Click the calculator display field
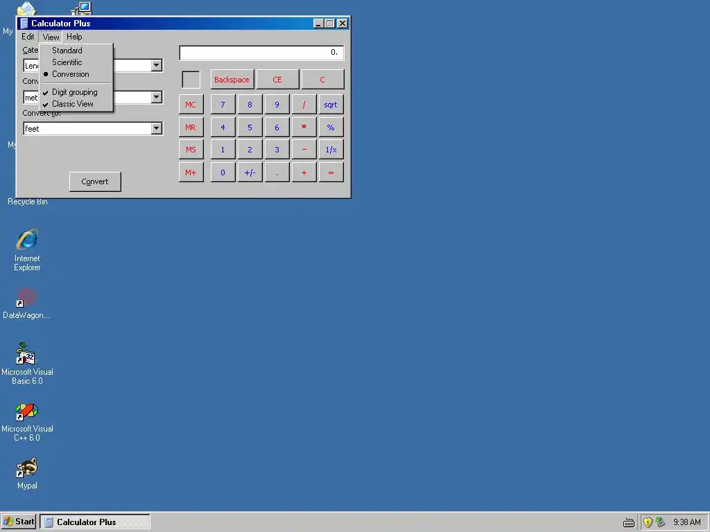 261,53
